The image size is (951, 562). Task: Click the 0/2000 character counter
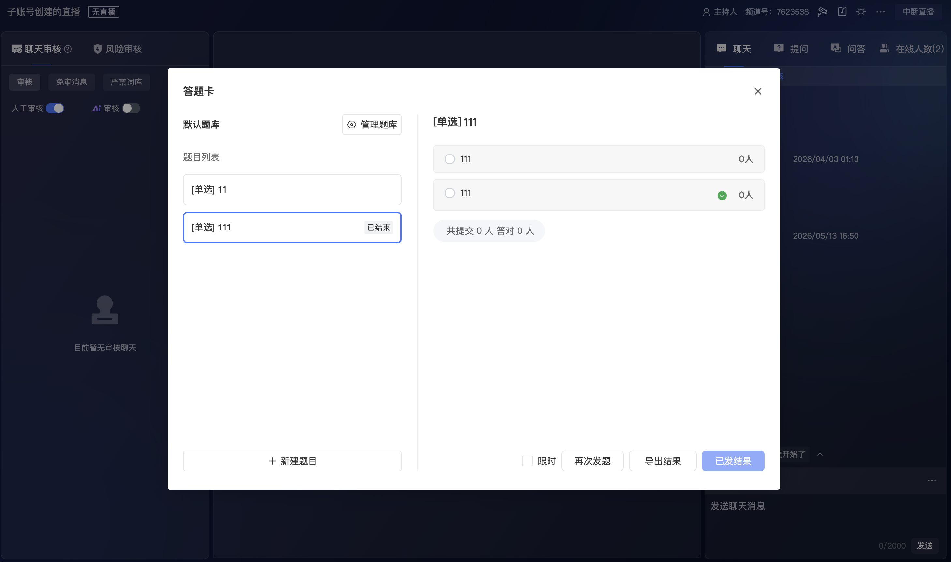[x=892, y=546]
